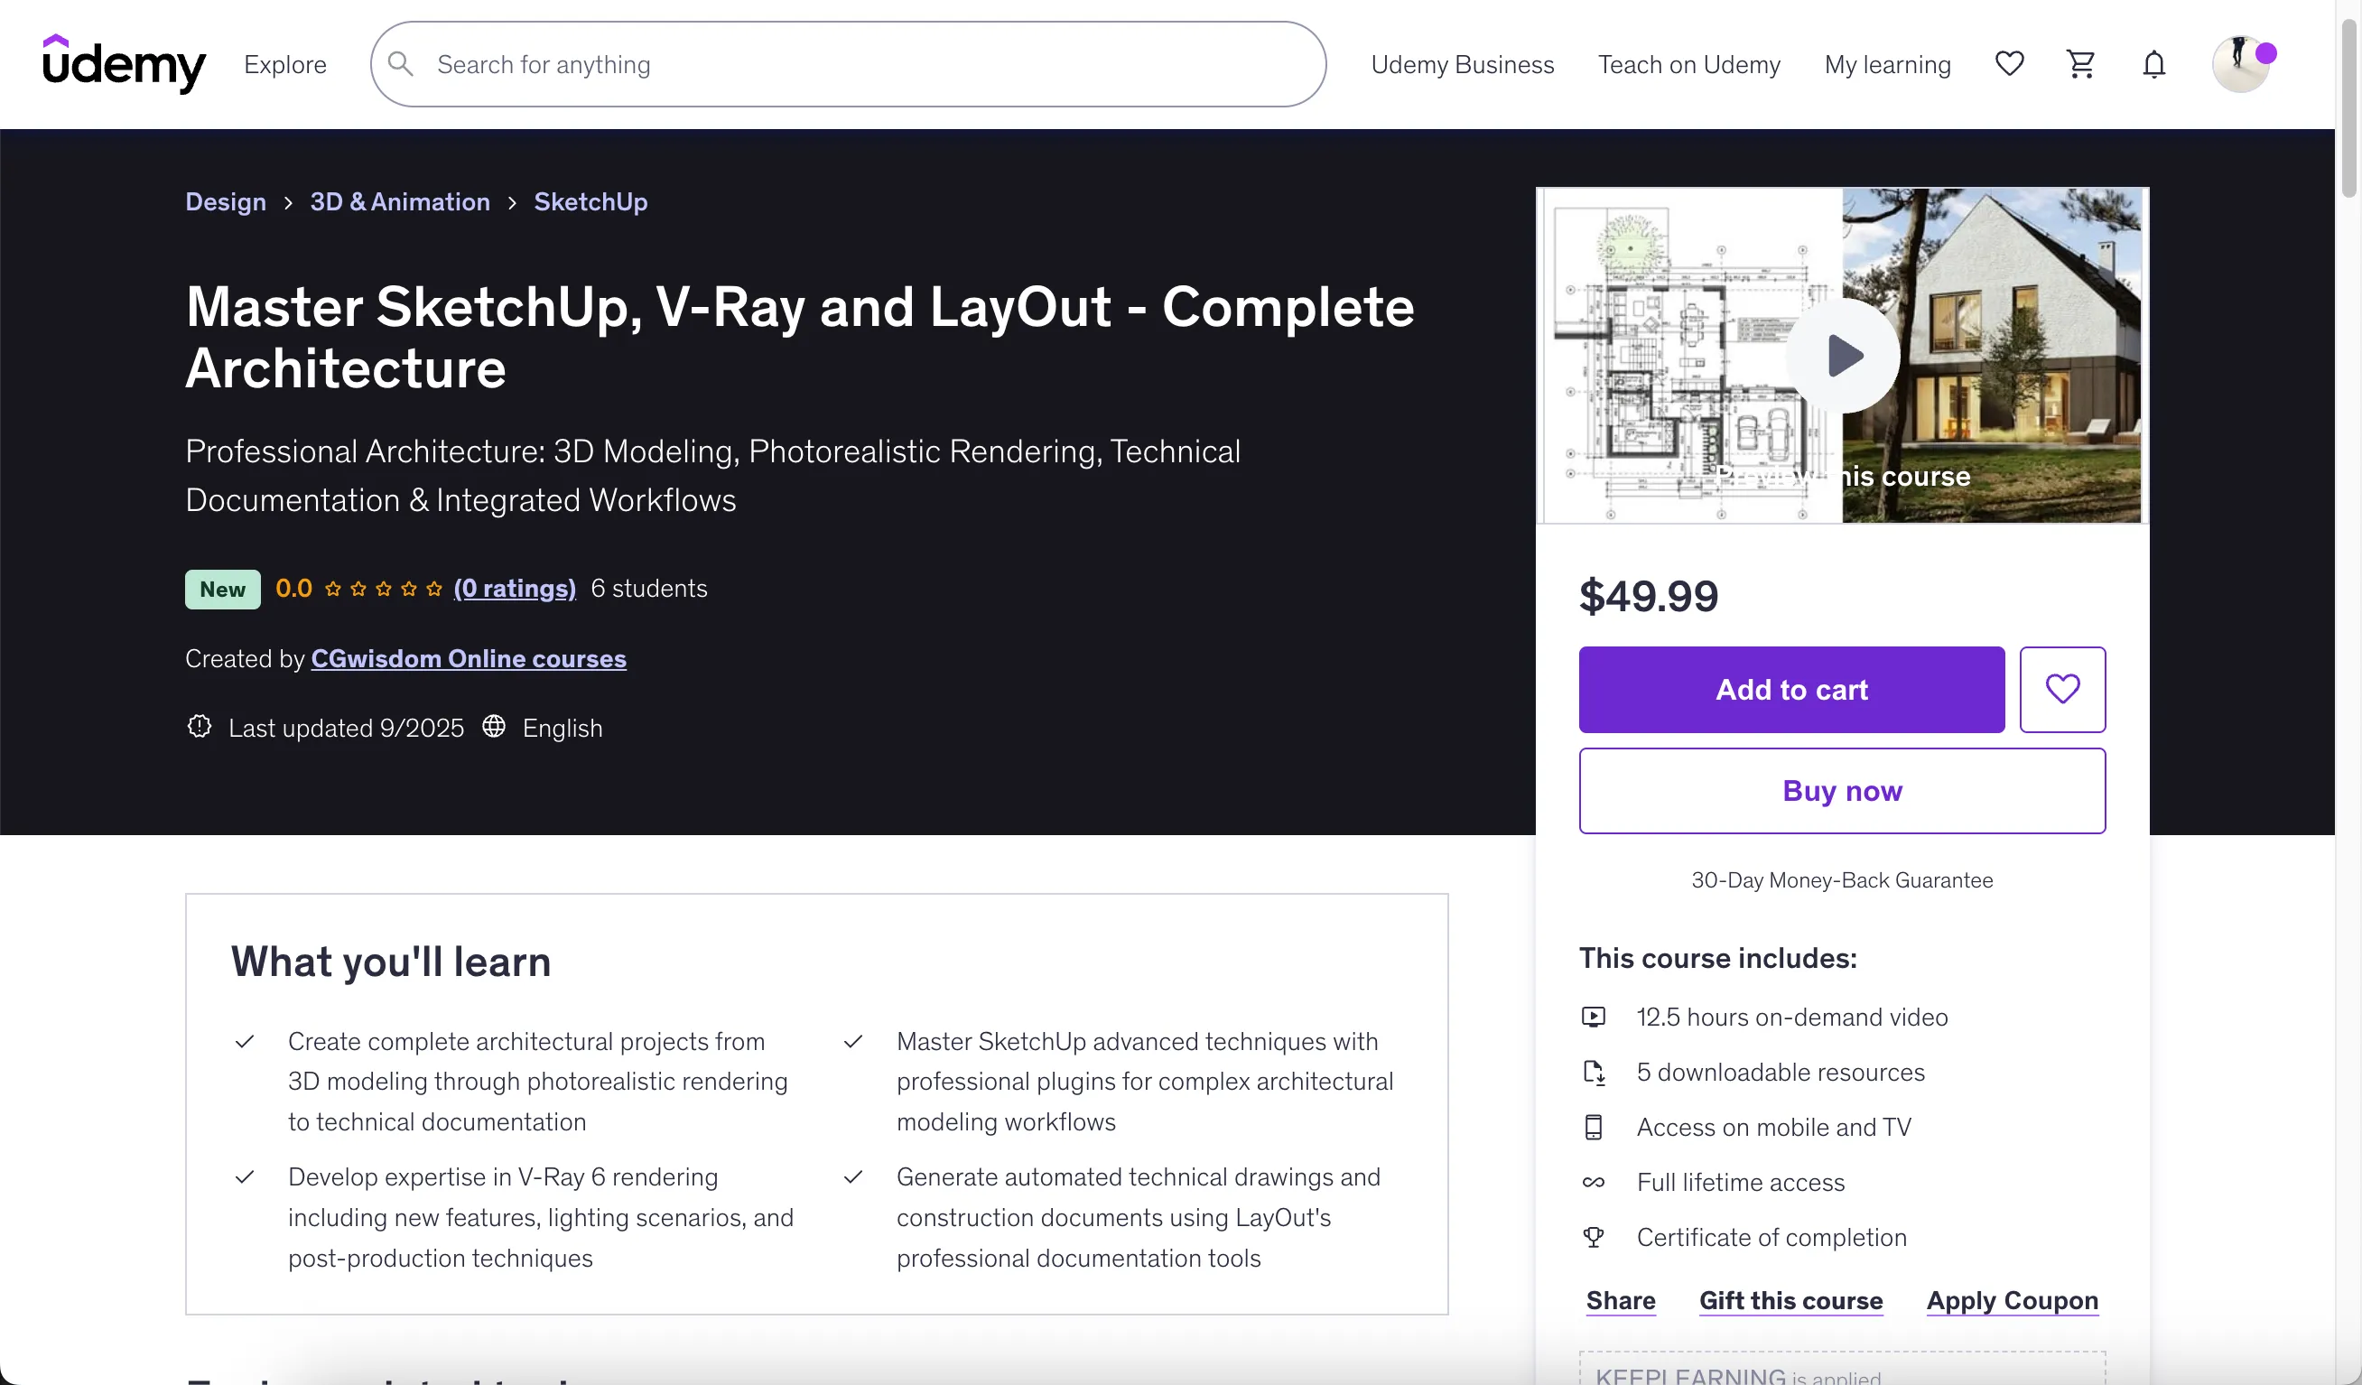The height and width of the screenshot is (1385, 2362).
Task: Click the Buy now button
Action: pyautogui.click(x=1841, y=790)
